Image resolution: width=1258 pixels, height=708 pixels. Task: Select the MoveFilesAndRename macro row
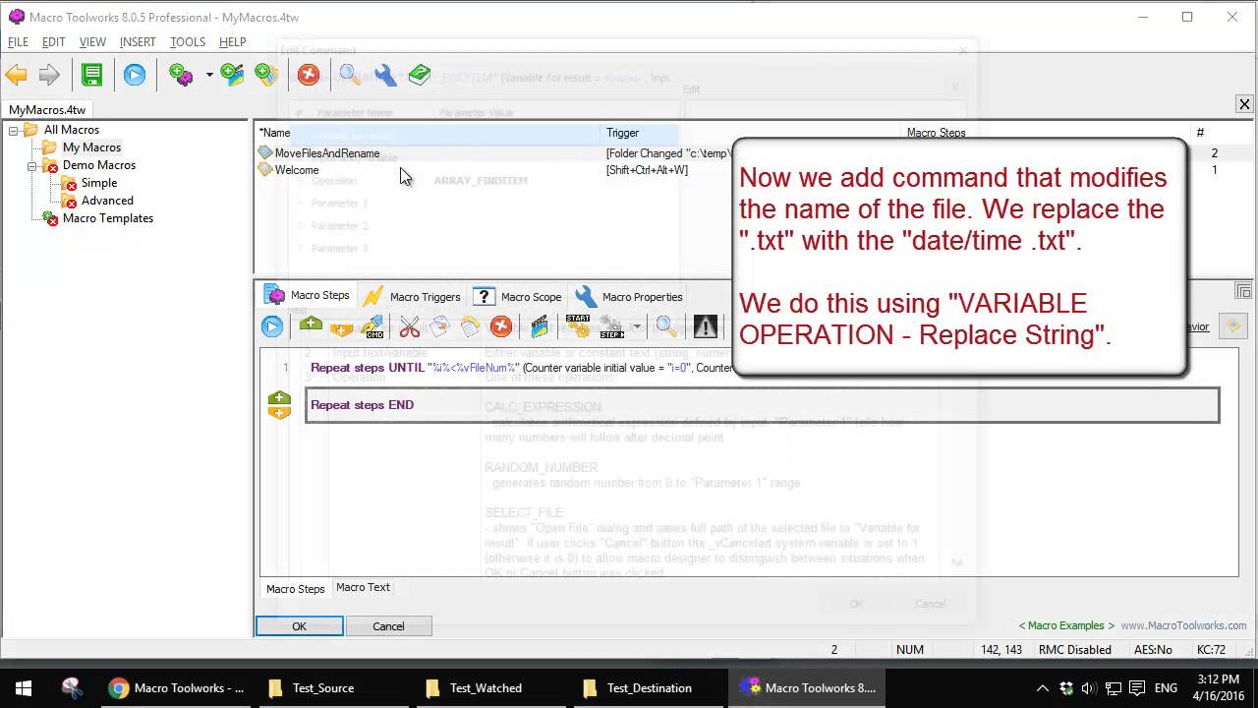pyautogui.click(x=327, y=153)
